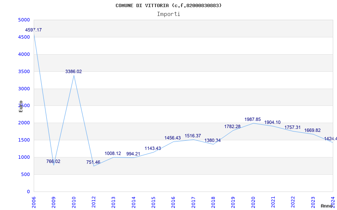Click the 1008.12 data label
Screen dimensions: 337x210
pyautogui.click(x=113, y=153)
